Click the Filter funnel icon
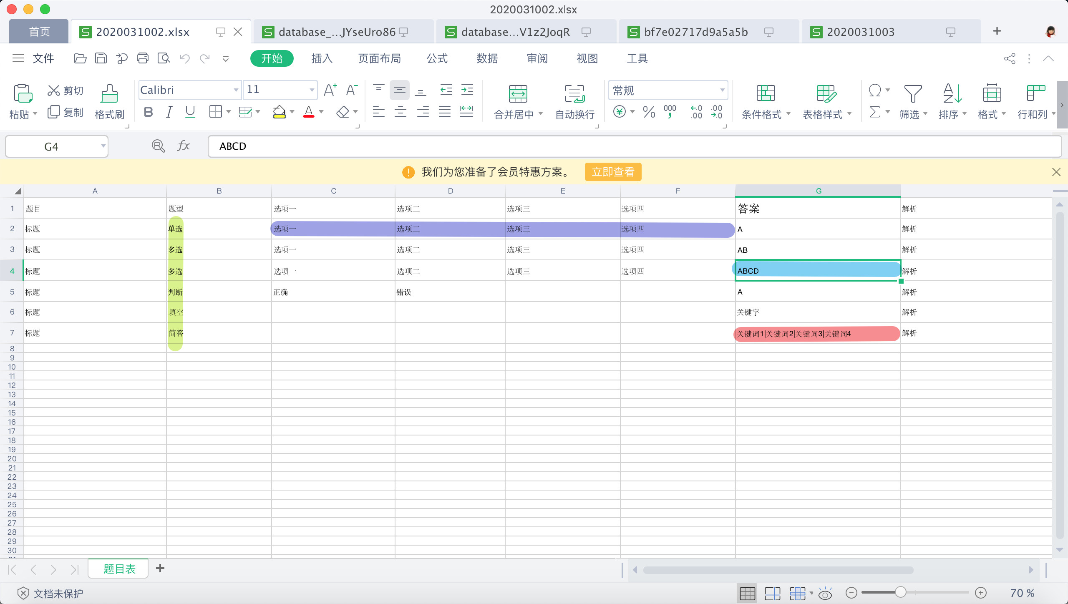 912,94
